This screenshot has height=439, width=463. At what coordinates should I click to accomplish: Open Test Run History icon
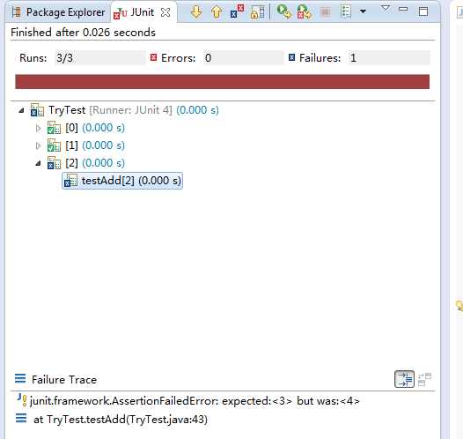[x=345, y=12]
